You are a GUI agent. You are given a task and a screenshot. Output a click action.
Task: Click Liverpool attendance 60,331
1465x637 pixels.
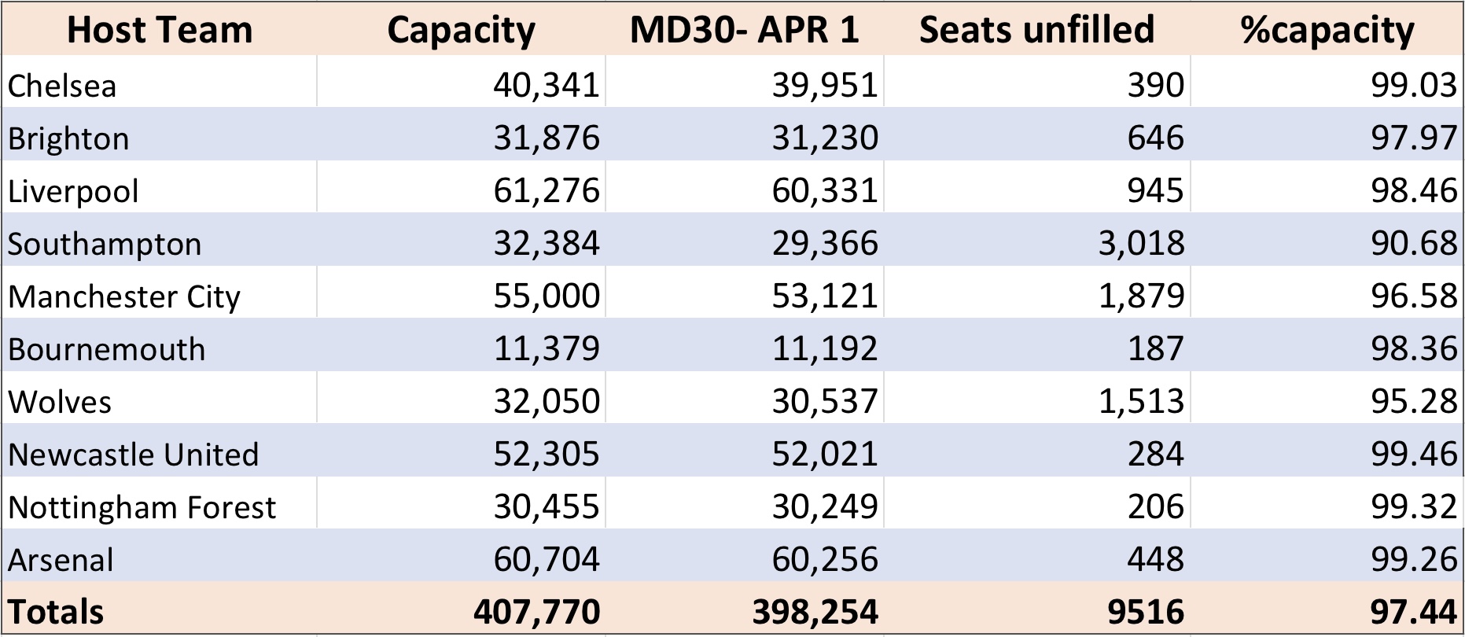pos(825,191)
